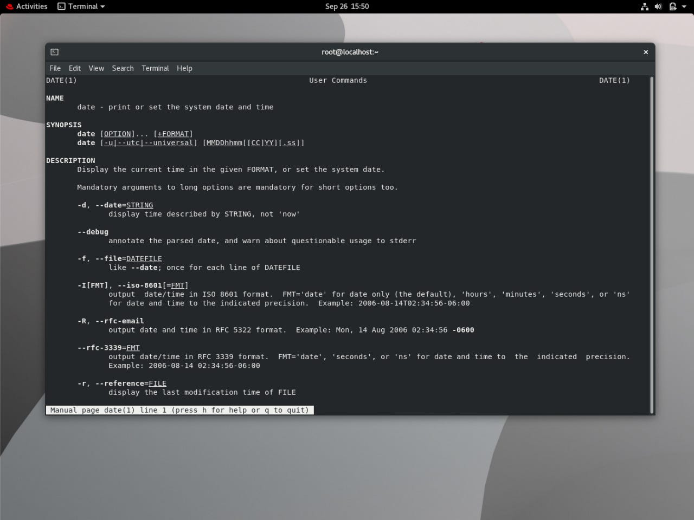Click the DESCRIPTION section heading
Image resolution: width=694 pixels, height=520 pixels.
(x=70, y=160)
